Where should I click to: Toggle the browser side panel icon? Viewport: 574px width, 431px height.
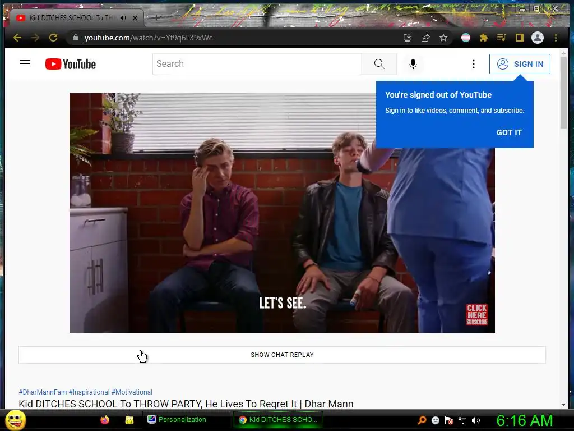pos(519,38)
